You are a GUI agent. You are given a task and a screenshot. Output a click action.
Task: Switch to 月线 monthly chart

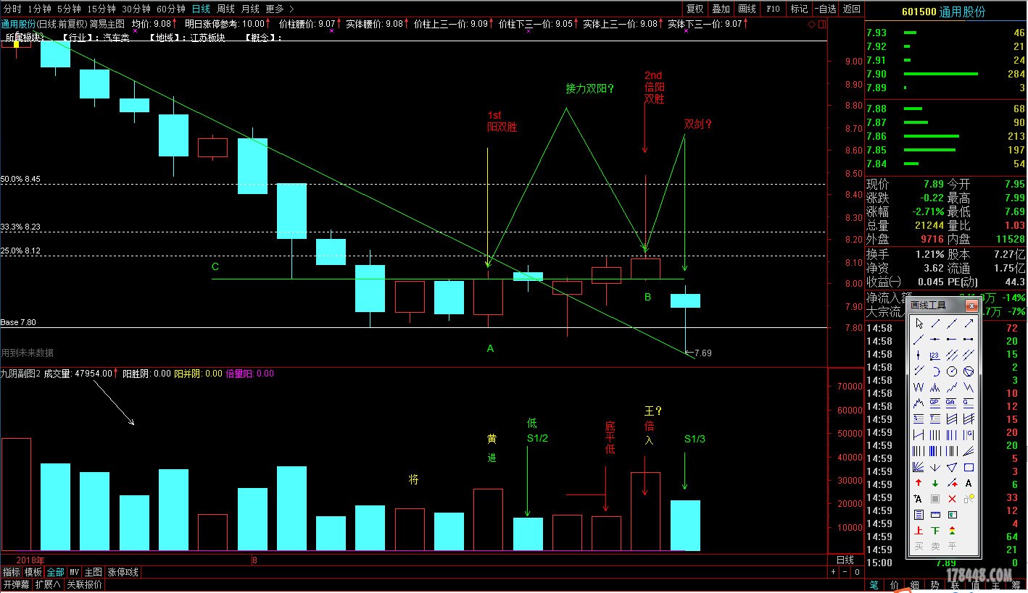point(249,9)
